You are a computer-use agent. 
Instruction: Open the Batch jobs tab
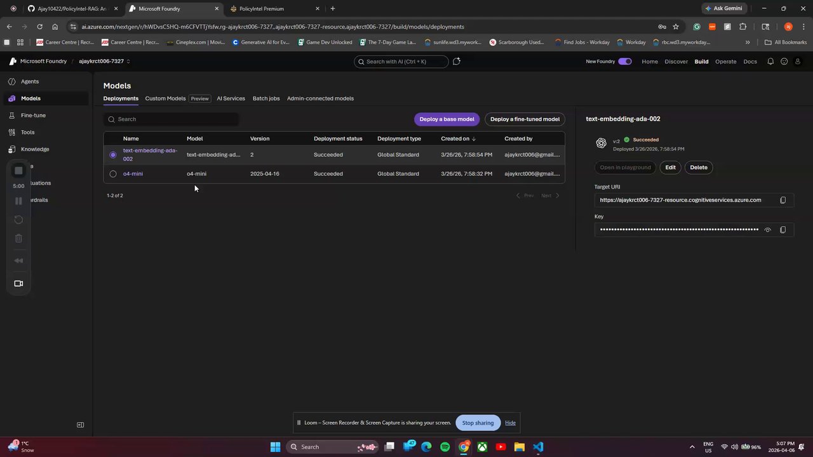tap(266, 98)
